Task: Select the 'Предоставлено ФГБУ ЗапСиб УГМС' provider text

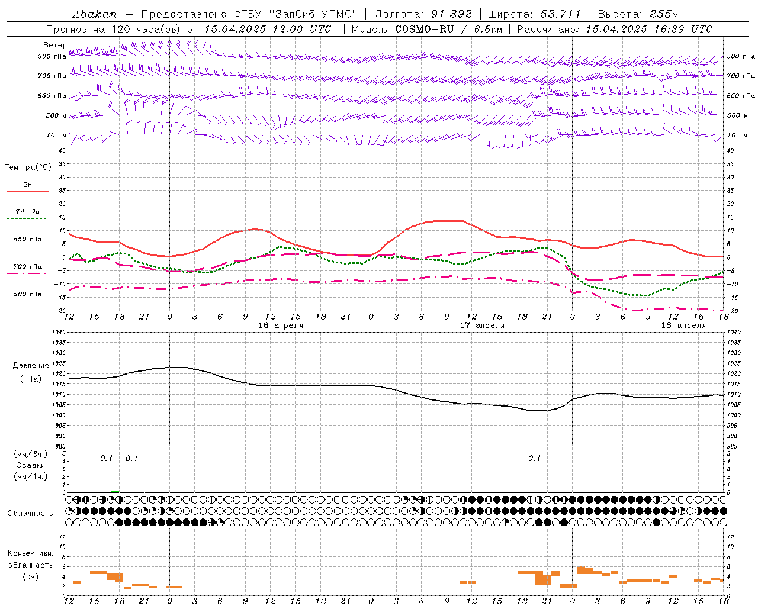Action: [249, 14]
